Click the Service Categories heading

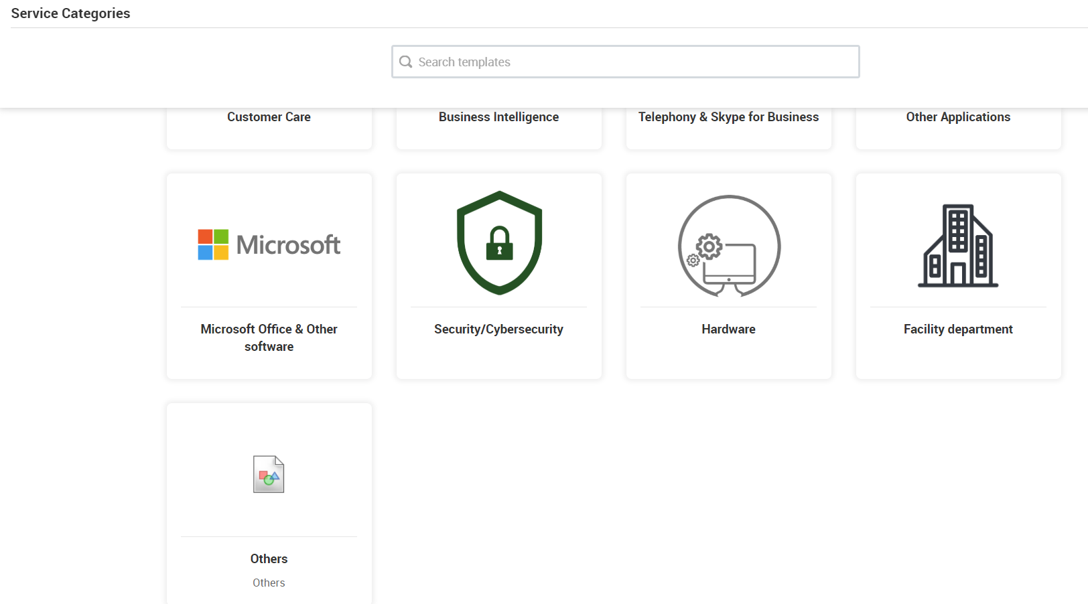pyautogui.click(x=70, y=13)
